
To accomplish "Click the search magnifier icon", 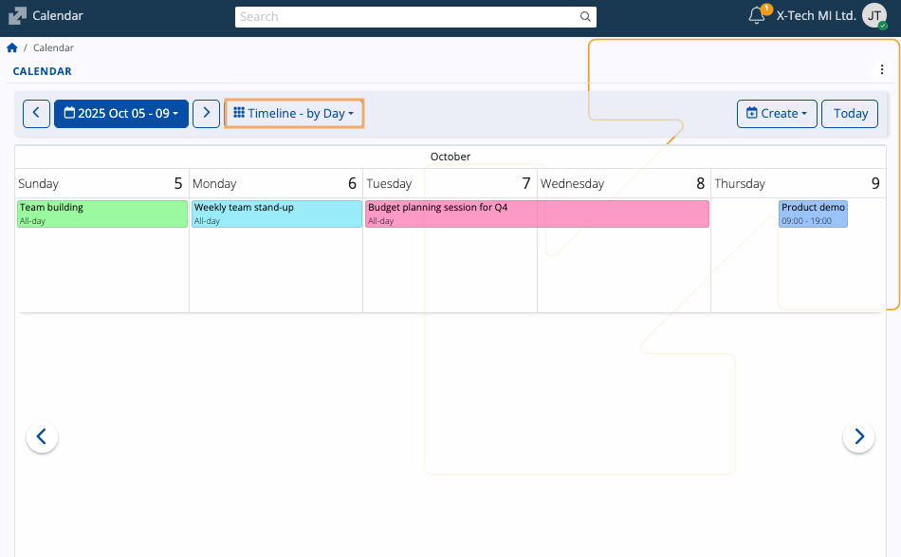I will click(585, 17).
